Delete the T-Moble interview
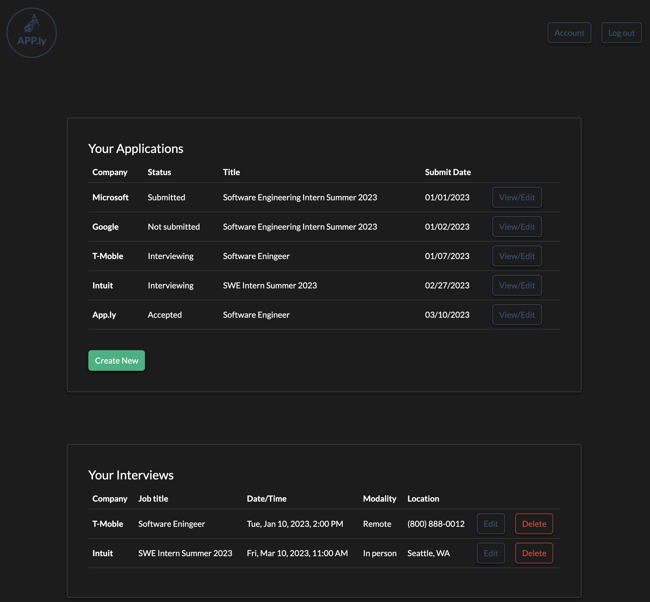The width and height of the screenshot is (650, 602). (x=534, y=524)
